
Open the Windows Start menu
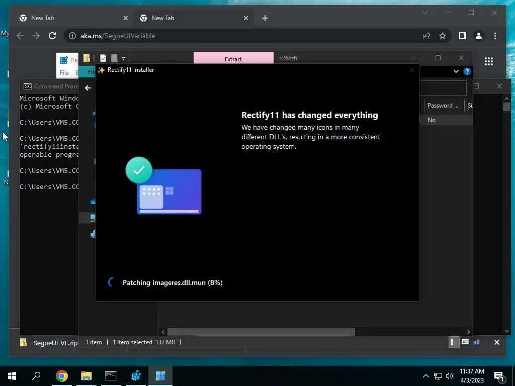coord(12,376)
